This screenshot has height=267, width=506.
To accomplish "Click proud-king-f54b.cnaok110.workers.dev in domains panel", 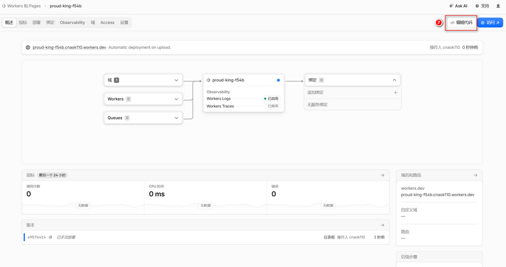I will click(438, 195).
